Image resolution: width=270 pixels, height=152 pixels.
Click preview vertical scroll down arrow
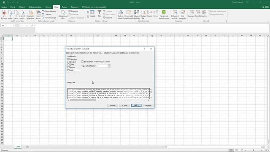[151, 98]
